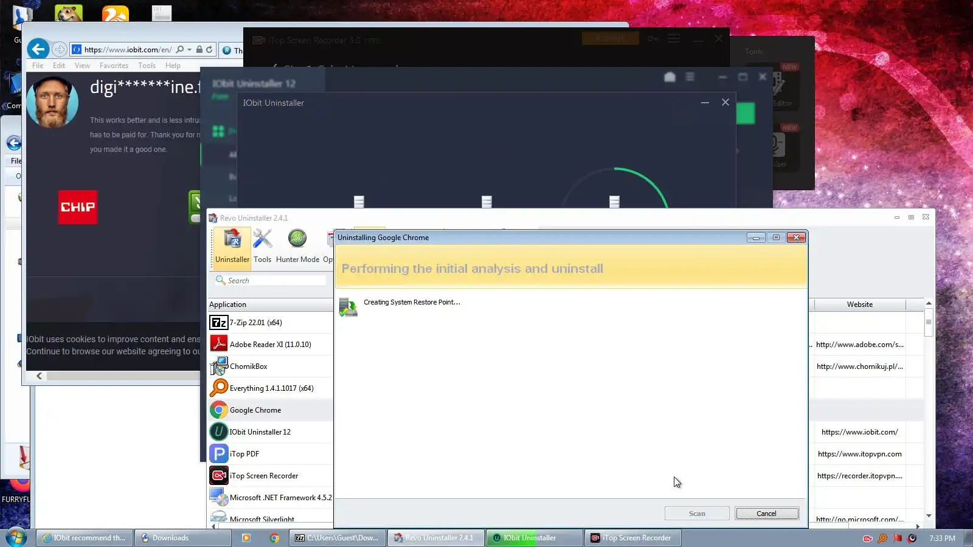973x547 pixels.
Task: Click the https://www.itopvpn.com website cell
Action: (860, 454)
